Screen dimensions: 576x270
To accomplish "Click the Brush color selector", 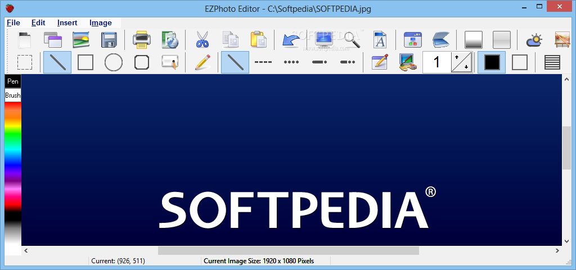I will [x=13, y=95].
